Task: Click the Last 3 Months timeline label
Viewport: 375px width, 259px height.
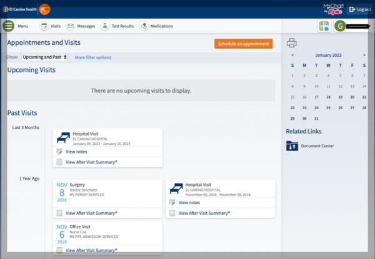Action: coord(26,128)
